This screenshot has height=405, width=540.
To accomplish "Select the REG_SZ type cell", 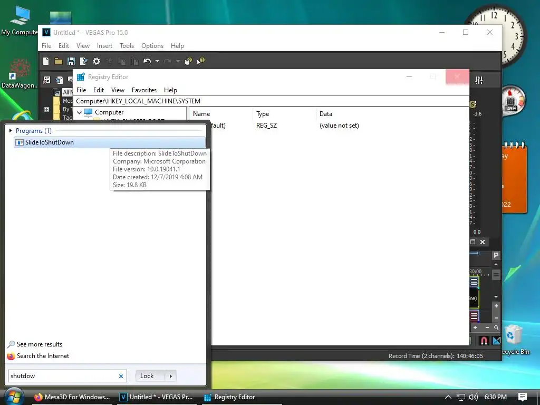I will pos(266,126).
